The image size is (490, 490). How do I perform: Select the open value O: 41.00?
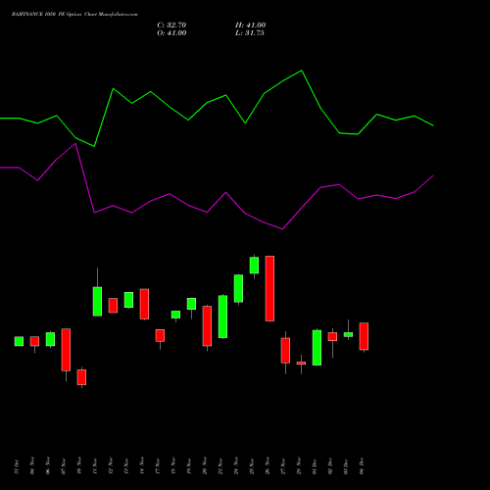pos(171,33)
